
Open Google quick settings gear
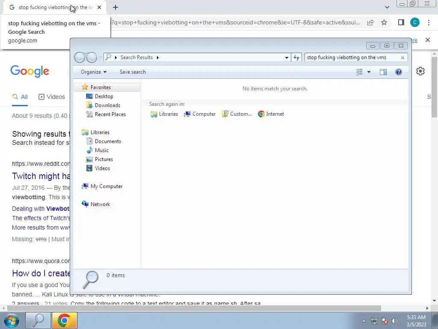(420, 71)
